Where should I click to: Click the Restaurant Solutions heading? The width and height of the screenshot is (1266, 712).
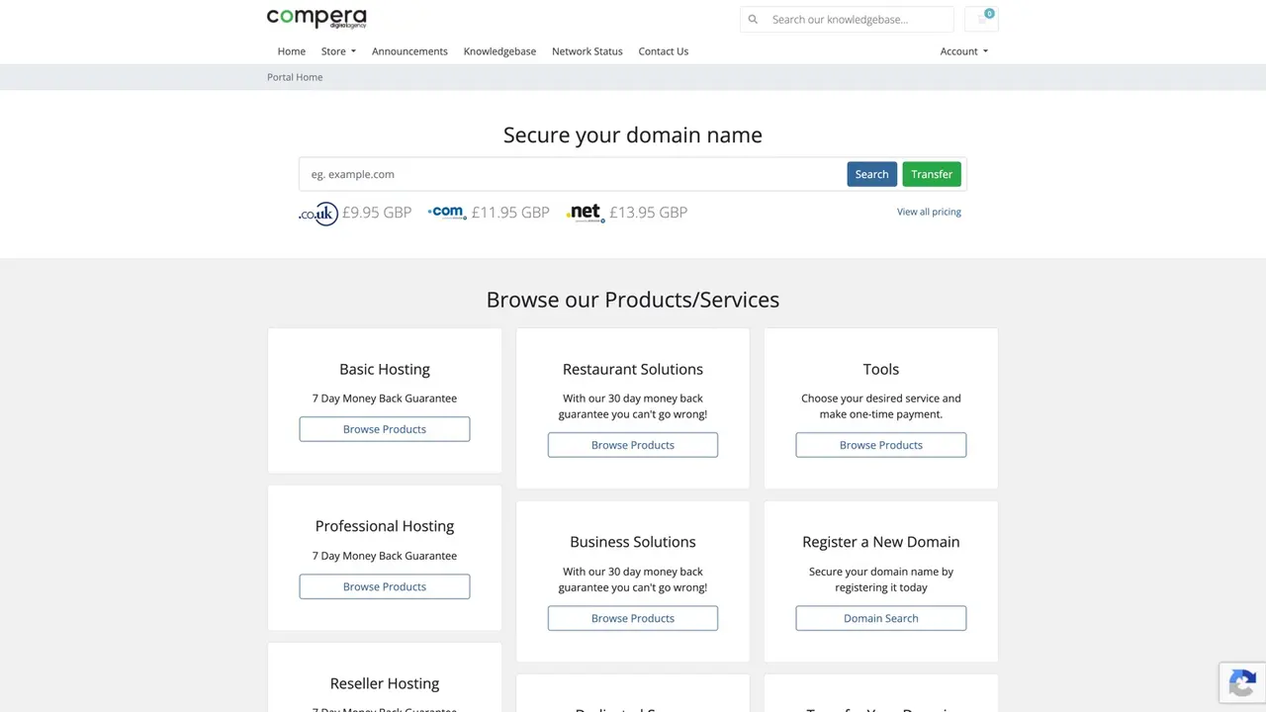click(x=633, y=369)
